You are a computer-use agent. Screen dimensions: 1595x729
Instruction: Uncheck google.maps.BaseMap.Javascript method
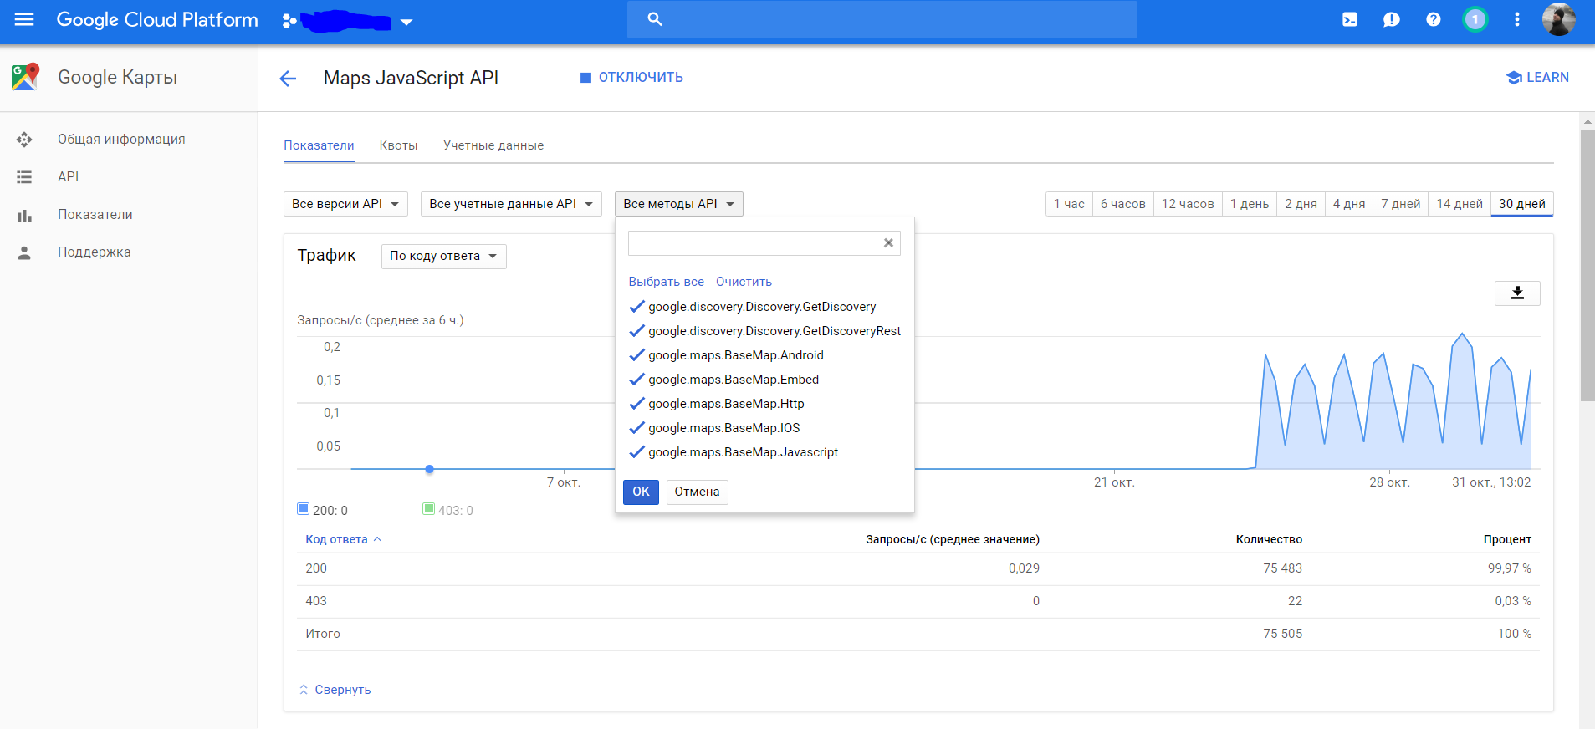(x=637, y=452)
